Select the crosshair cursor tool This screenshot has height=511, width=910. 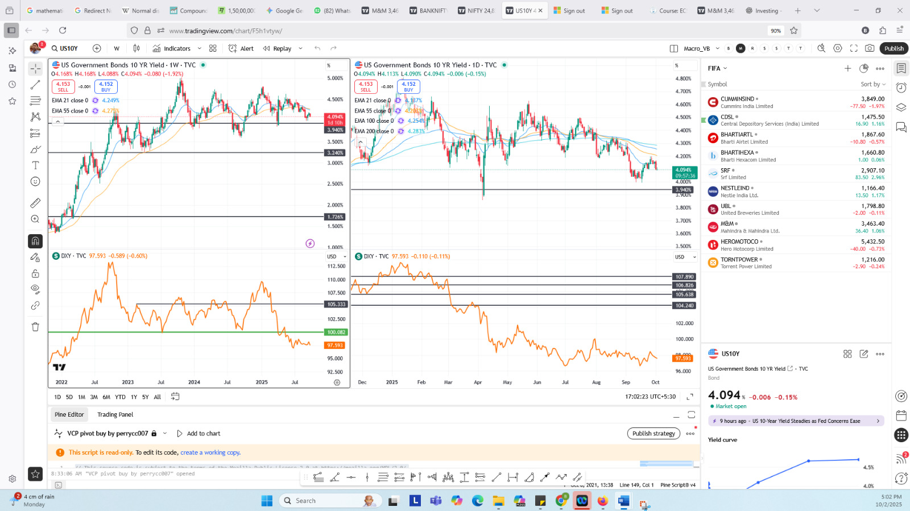(35, 68)
